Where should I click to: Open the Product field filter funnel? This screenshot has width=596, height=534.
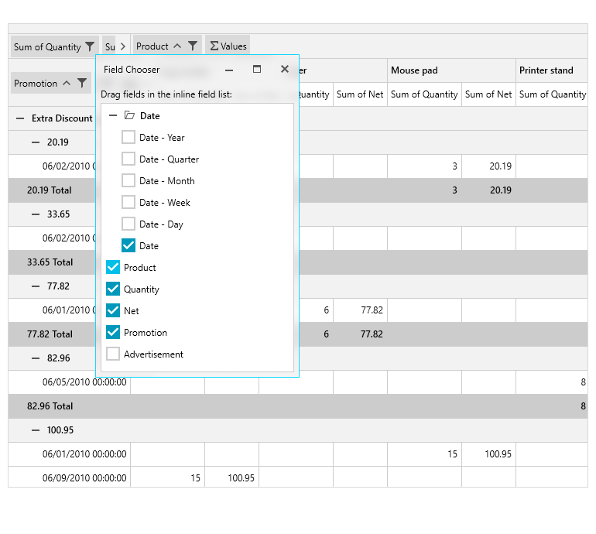(193, 46)
